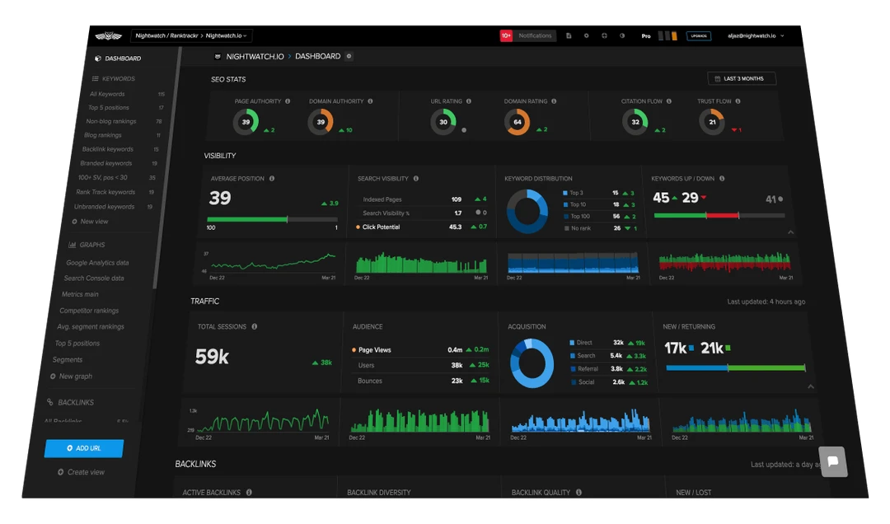Click the Acquisition donut chart
This screenshot has height=524, width=890.
[x=532, y=364]
